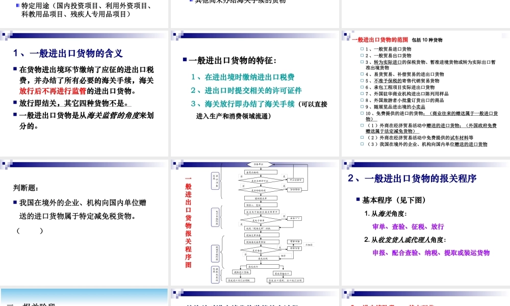Viewport: 510px width, 306px height.
Task: Click the line 2. 从收发货人或代理人角度:
Action: click(x=405, y=240)
